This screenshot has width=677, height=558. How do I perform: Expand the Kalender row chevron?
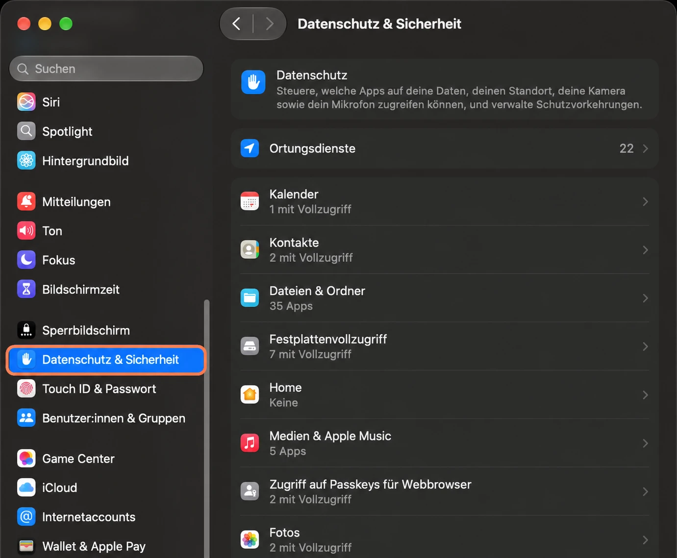[x=645, y=201]
